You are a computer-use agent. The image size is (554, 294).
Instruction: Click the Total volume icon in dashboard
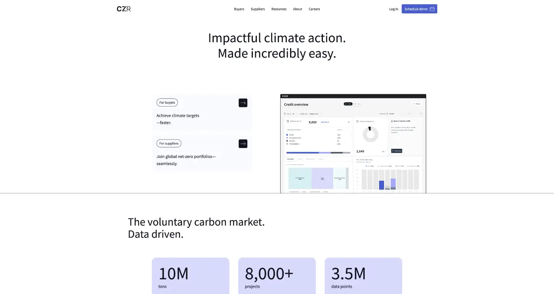288,121
